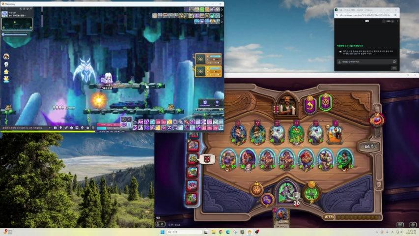Click the Windows taskbar search box
Viewport: 419px width, 236px height.
[x=184, y=232]
